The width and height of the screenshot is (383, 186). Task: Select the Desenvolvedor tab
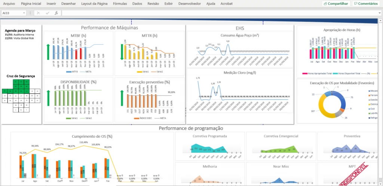click(190, 4)
